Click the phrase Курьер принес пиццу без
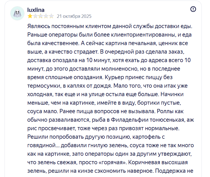210x177 pixels. click(x=139, y=77)
